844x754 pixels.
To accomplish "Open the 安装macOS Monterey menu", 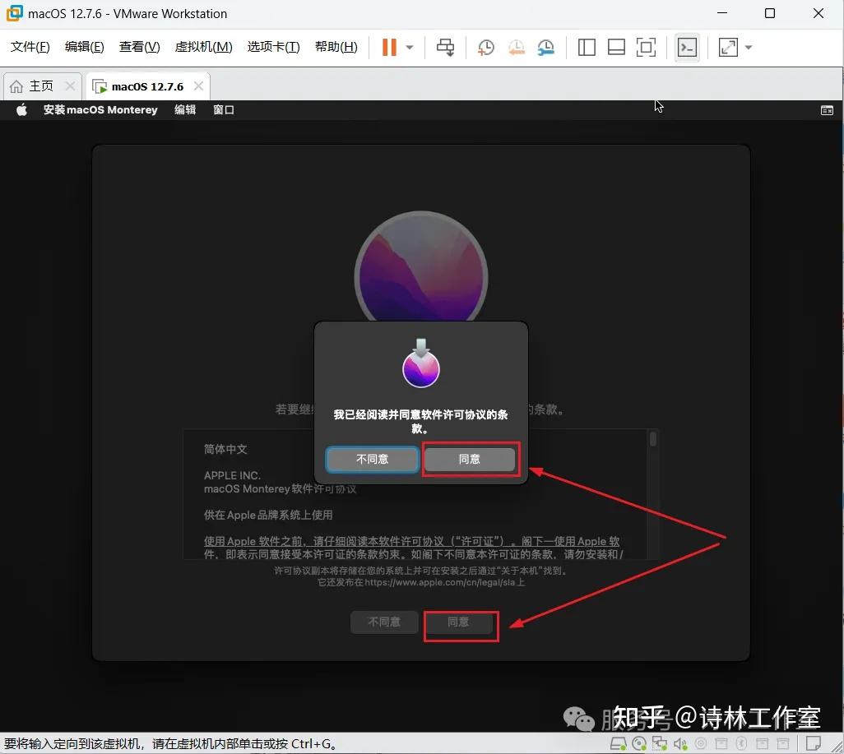I will pyautogui.click(x=100, y=110).
